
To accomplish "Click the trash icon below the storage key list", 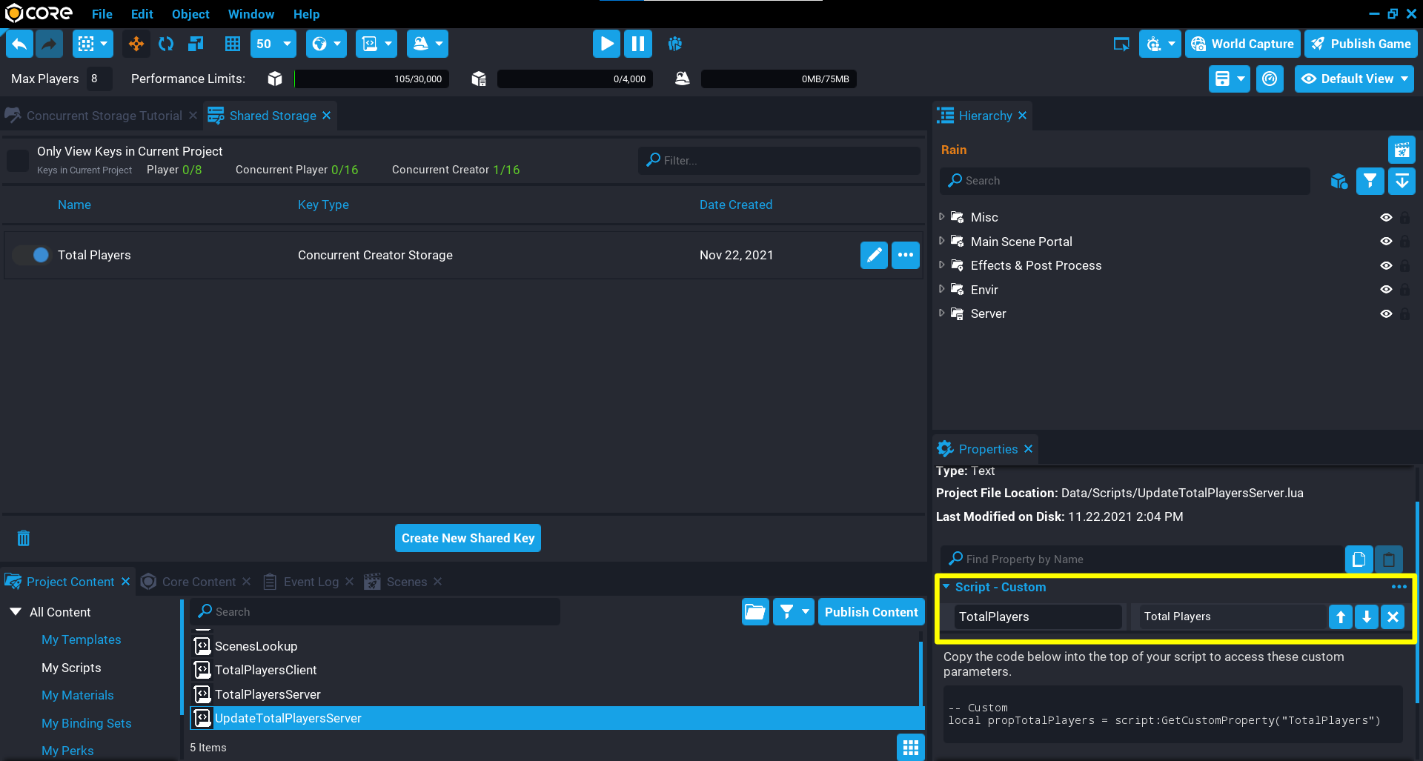I will coord(23,538).
